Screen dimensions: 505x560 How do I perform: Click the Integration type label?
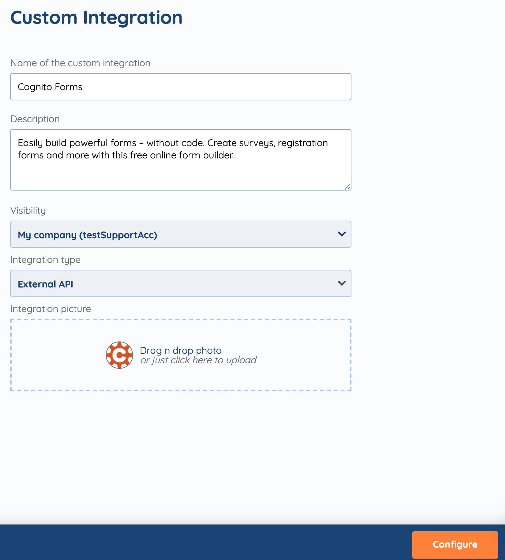click(x=45, y=260)
